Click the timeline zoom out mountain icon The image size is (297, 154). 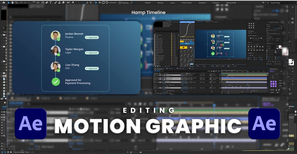coord(127,152)
